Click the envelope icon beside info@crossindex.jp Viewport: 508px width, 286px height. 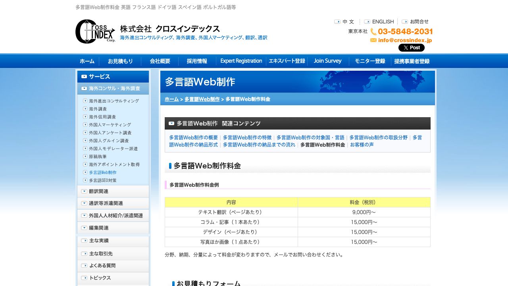pyautogui.click(x=373, y=40)
